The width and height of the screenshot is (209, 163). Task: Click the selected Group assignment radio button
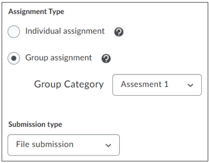(14, 58)
